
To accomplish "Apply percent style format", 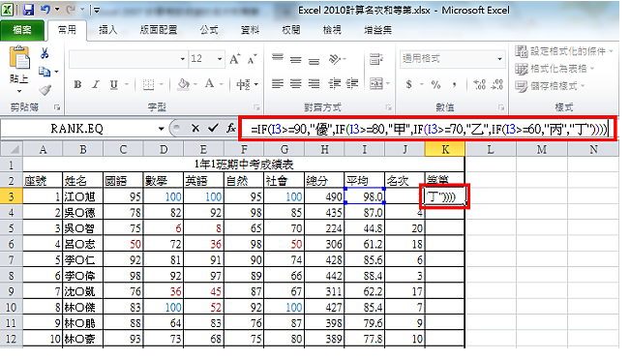I will (x=435, y=84).
